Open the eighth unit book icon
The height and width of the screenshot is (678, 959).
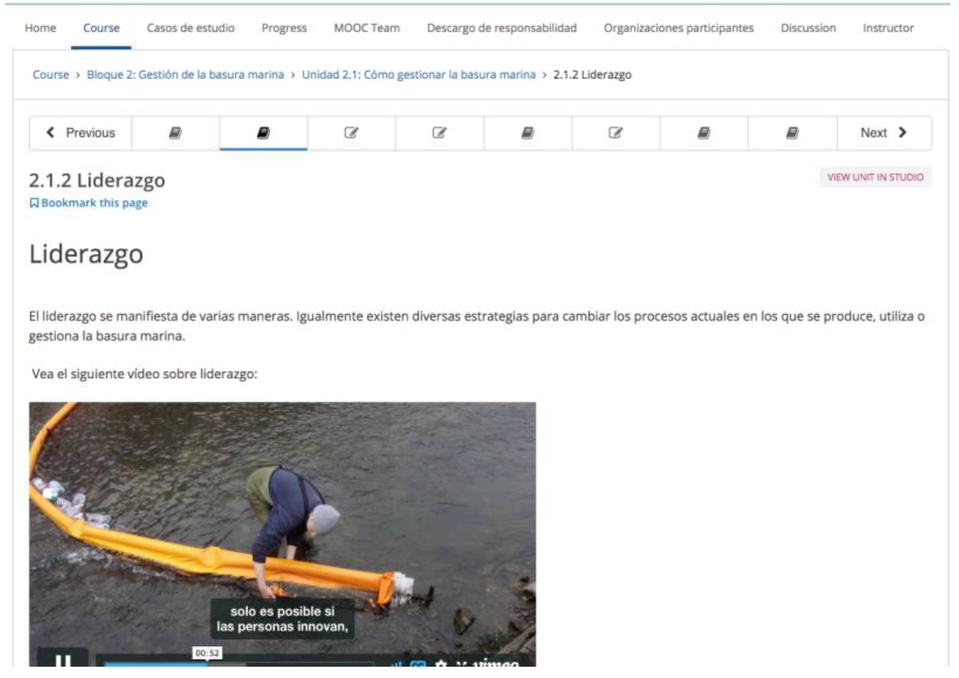[x=792, y=133]
